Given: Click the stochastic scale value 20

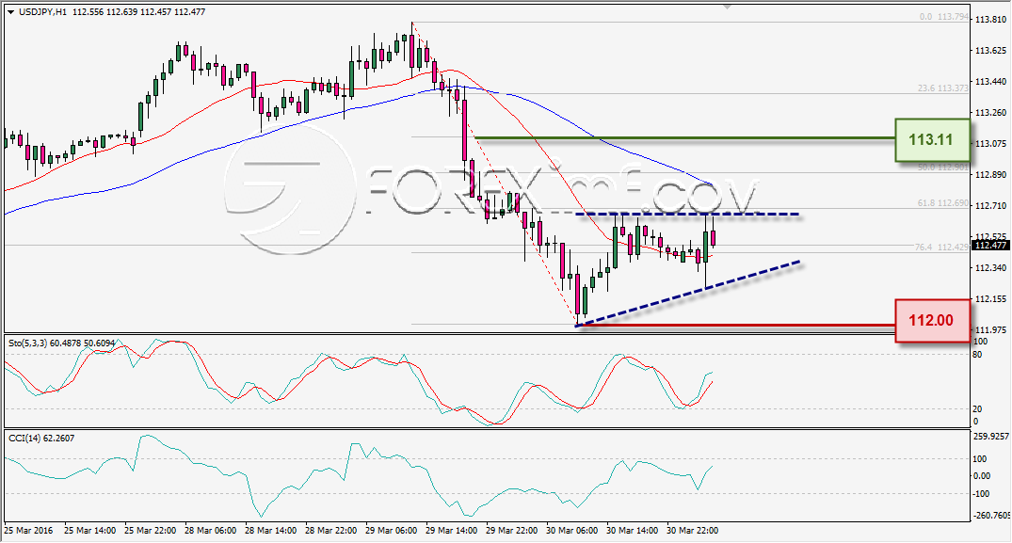Looking at the screenshot, I should pos(977,408).
